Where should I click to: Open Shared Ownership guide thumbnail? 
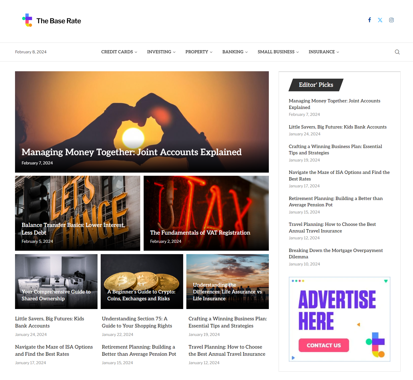(56, 277)
